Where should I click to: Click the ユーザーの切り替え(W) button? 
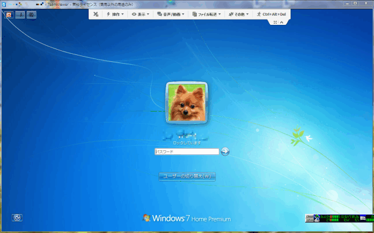pyautogui.click(x=187, y=176)
